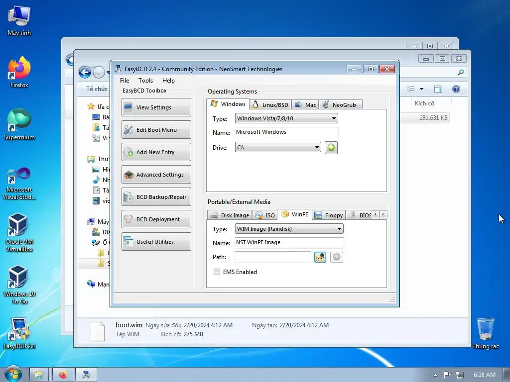
Task: Switch to the Windows OS tab
Action: point(228,104)
